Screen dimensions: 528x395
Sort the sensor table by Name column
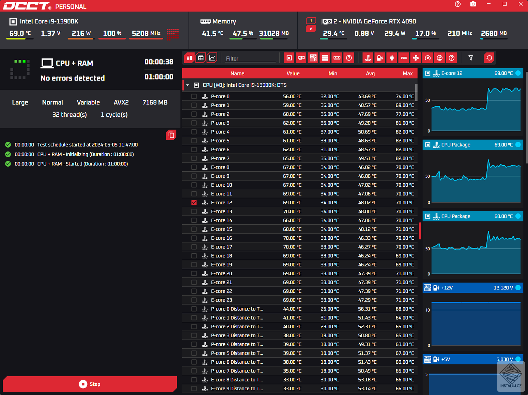(x=237, y=73)
